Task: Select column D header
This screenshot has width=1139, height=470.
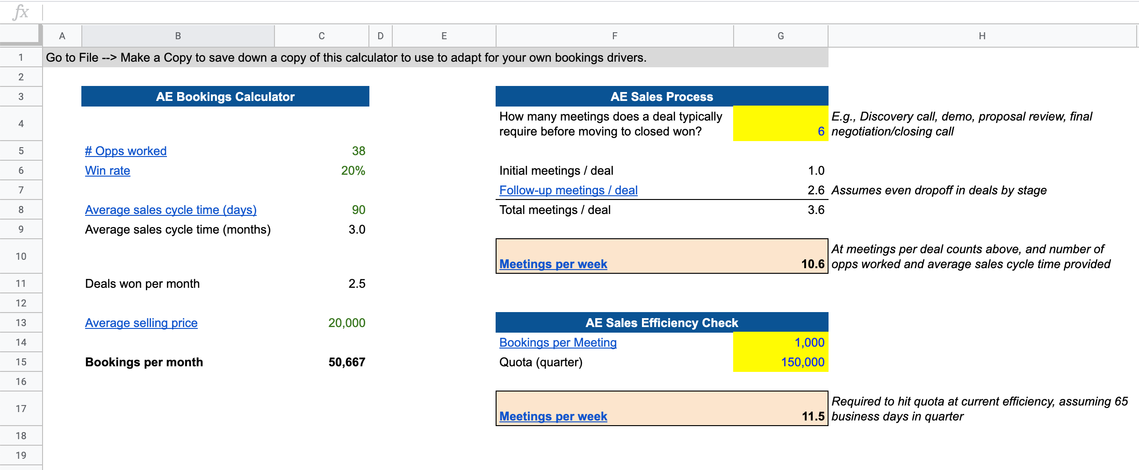Action: (381, 36)
